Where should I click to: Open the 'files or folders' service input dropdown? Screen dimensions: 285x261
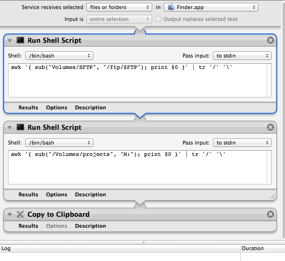[119, 7]
